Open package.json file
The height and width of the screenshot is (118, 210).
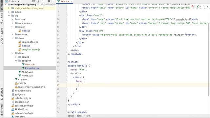point(22,102)
